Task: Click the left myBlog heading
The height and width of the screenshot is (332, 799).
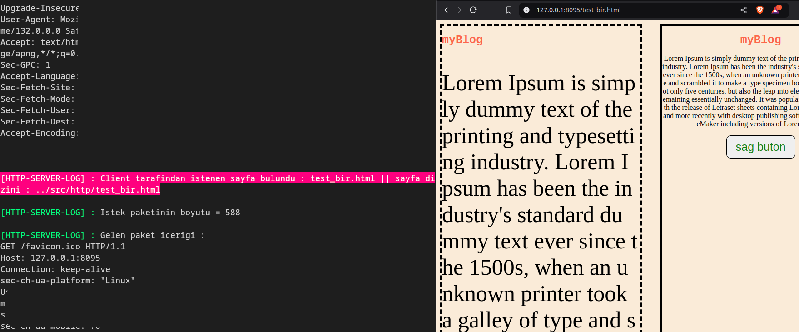Action: click(462, 40)
